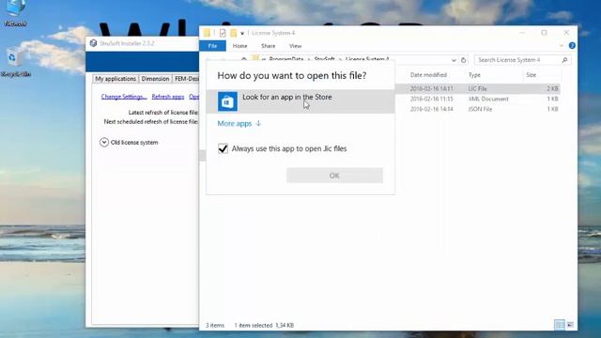Click the StruSoft Installer title bar icon
Viewport: 601px width, 338px height.
click(x=93, y=43)
